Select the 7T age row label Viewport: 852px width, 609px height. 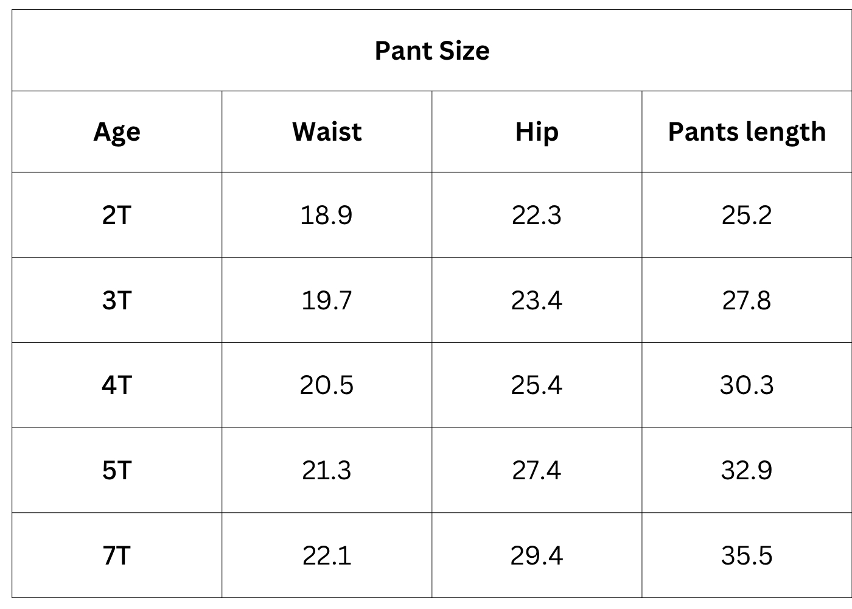tap(117, 555)
